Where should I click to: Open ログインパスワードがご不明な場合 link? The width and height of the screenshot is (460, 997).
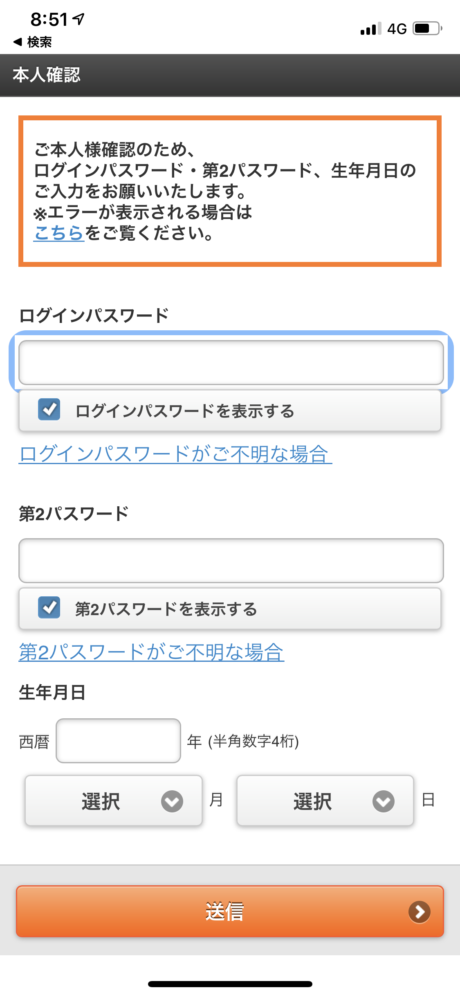tap(175, 454)
